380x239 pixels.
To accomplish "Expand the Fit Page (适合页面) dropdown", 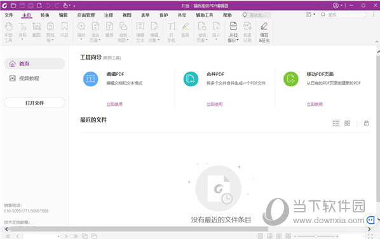I will click(100, 40).
